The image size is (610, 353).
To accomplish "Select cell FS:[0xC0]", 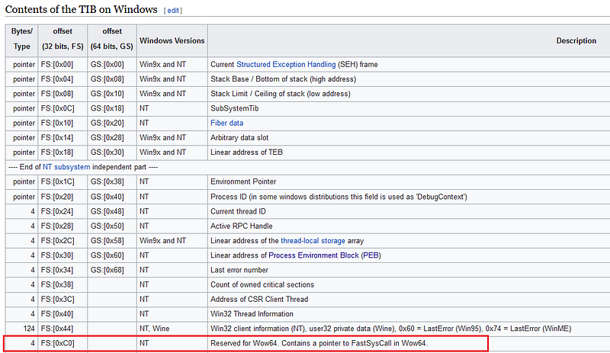I will (x=63, y=344).
